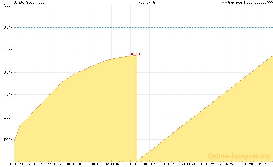The width and height of the screenshot is (273, 167).
Task: Select the 02-02-10 date on x-axis
Action: pos(17,164)
